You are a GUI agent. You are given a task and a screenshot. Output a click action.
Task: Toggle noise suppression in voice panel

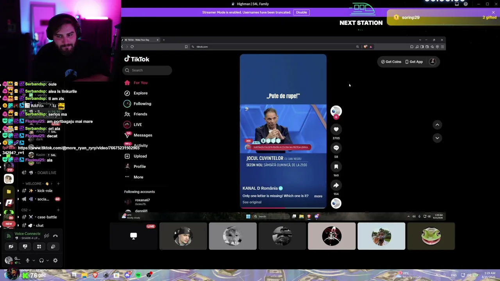(46, 236)
